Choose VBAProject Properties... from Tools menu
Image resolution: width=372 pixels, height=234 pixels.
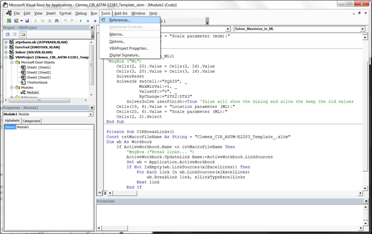(x=130, y=48)
